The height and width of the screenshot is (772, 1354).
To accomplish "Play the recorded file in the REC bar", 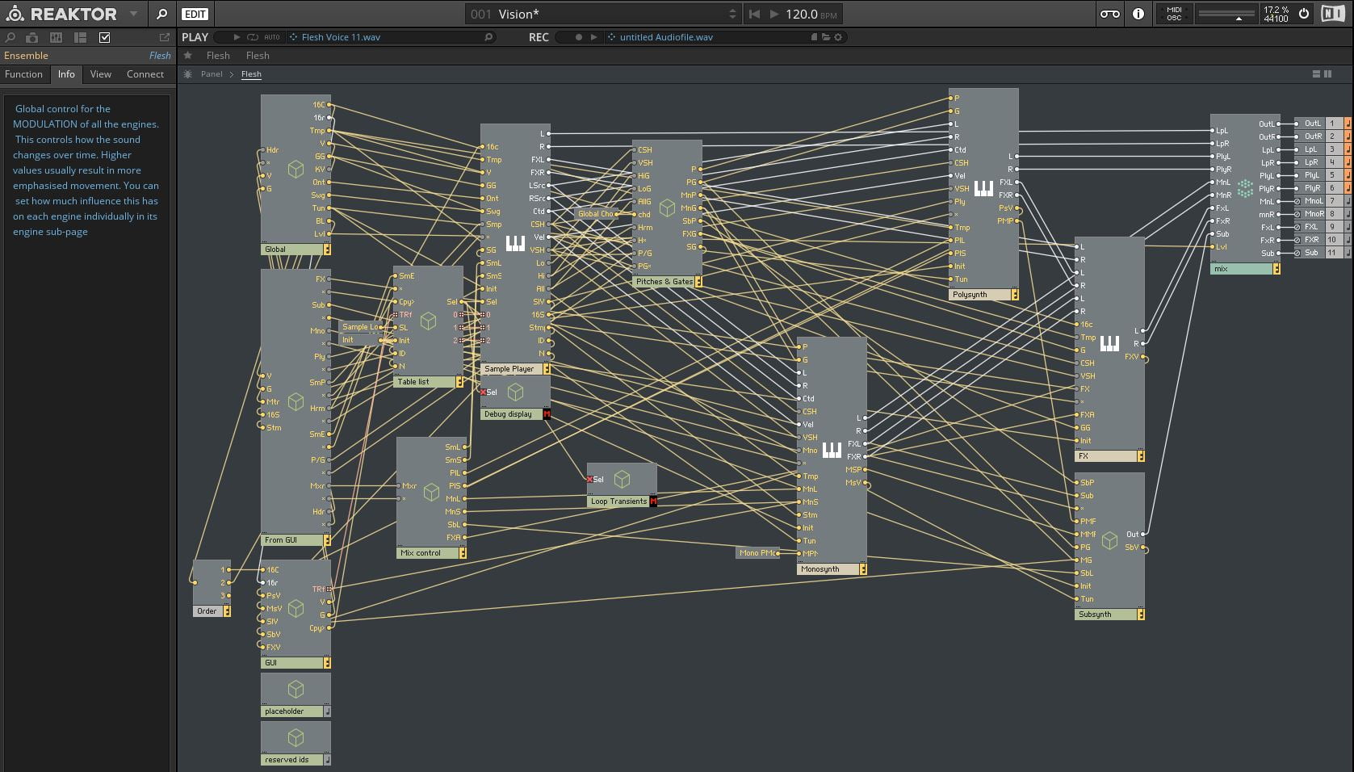I will click(x=593, y=37).
